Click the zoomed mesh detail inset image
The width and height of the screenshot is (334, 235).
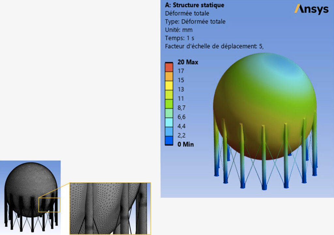110,208
